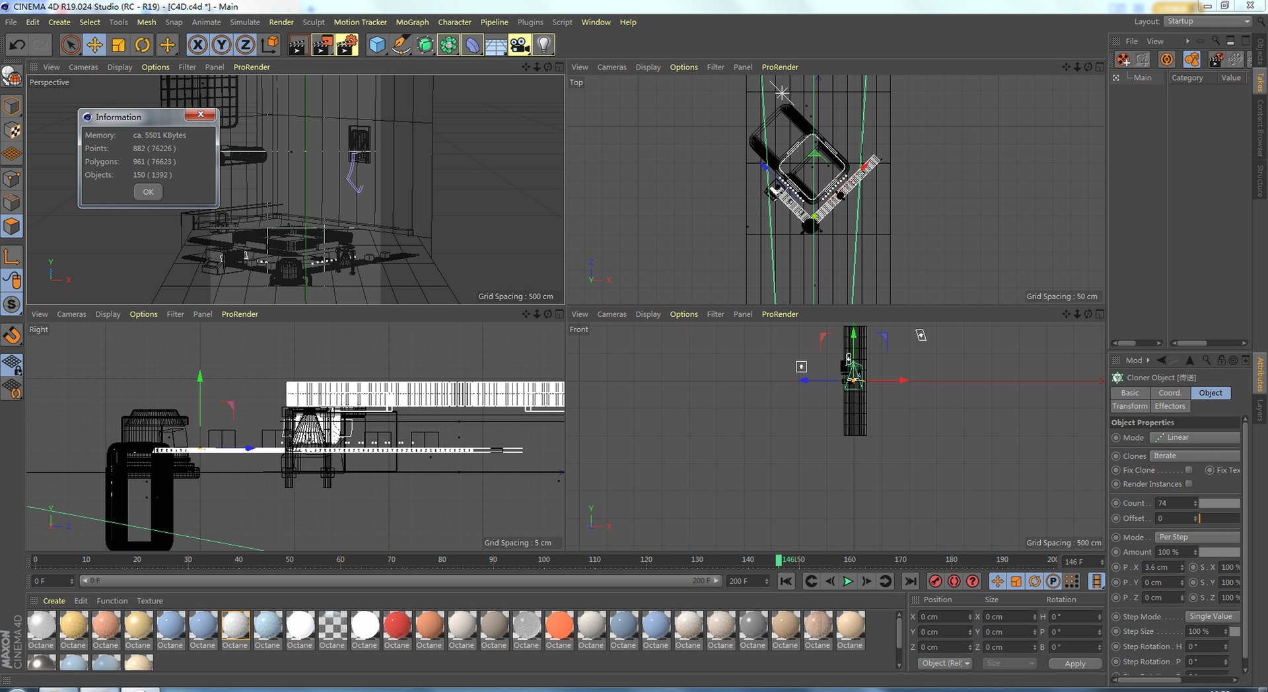
Task: Open Clones Iterate dropdown
Action: point(1195,456)
